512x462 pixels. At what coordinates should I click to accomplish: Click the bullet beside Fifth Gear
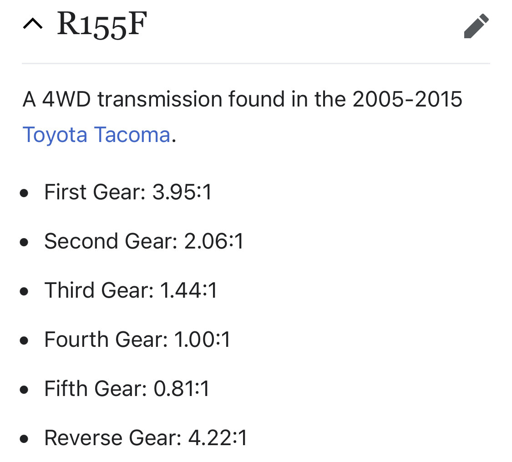coord(24,390)
